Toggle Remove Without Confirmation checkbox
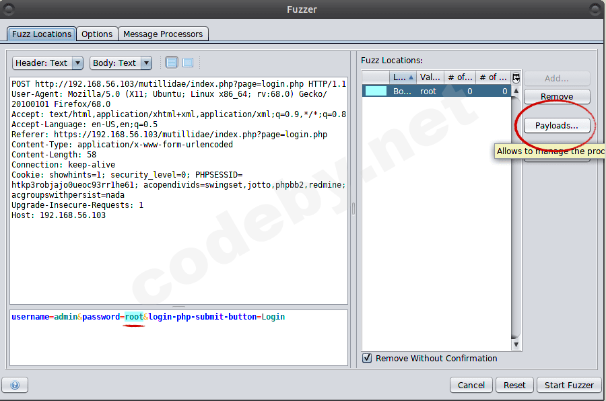The height and width of the screenshot is (401, 606). click(367, 358)
